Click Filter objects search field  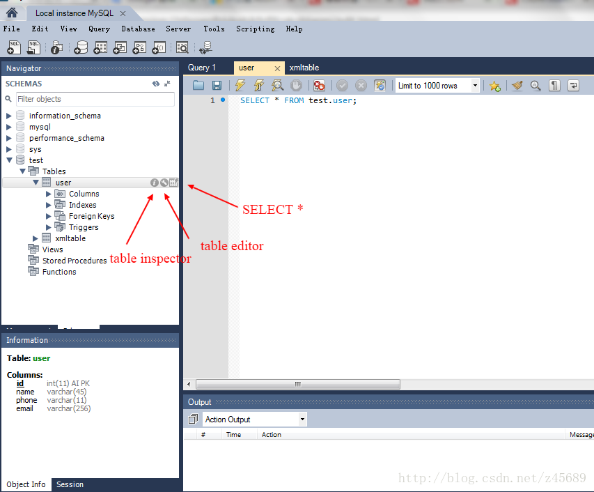point(95,99)
